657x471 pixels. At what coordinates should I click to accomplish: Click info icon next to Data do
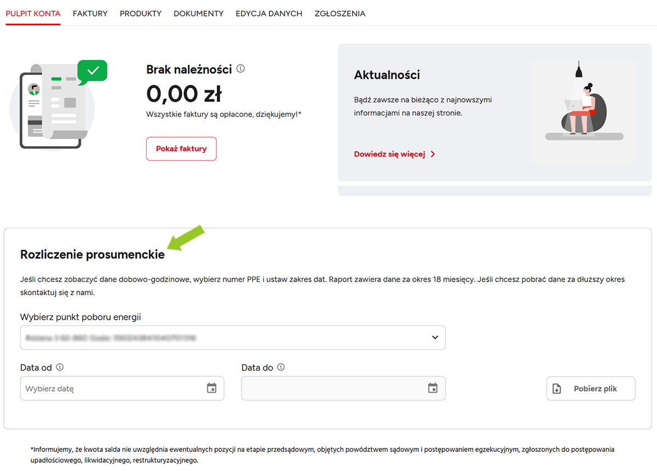coord(281,367)
